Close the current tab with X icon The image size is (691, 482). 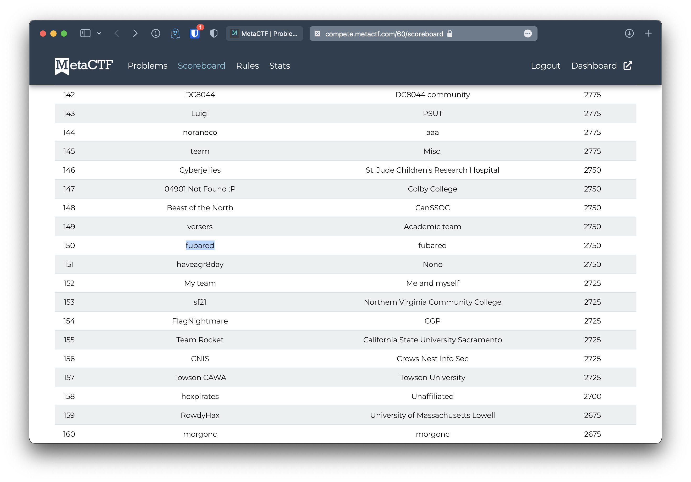click(317, 34)
